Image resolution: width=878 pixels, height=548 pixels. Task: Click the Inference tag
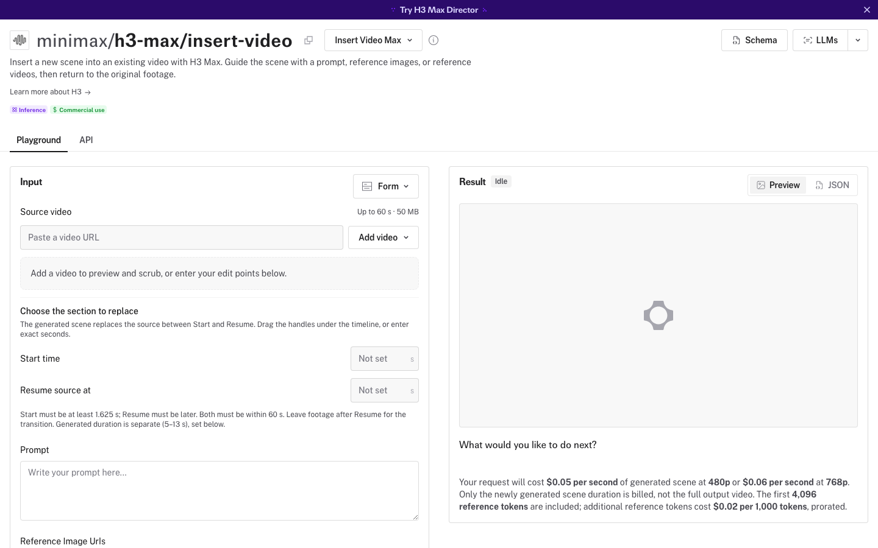point(29,110)
